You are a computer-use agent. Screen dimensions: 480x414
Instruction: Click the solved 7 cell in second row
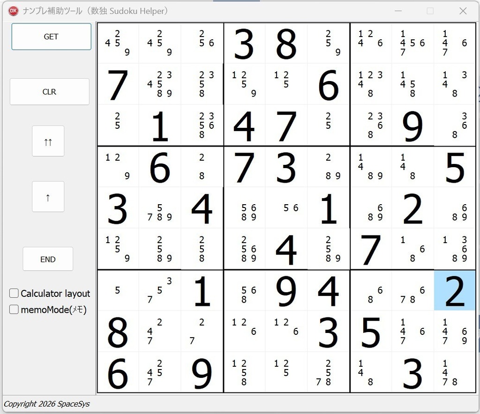[x=118, y=84]
